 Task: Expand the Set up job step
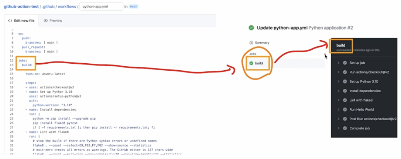338,63
